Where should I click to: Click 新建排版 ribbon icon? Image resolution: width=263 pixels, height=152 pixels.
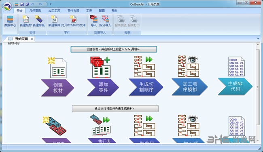[39, 21]
